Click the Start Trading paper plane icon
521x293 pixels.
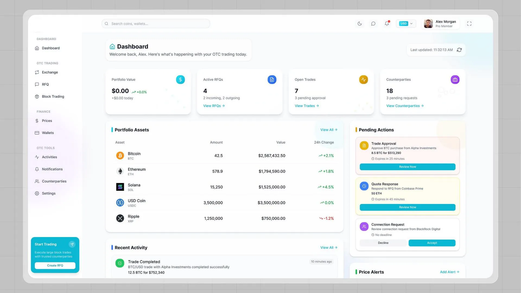72,244
